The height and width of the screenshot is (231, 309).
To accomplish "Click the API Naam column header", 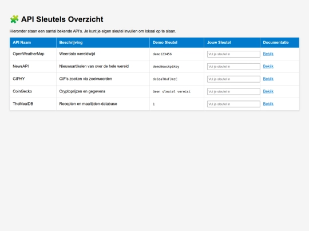I will point(33,42).
